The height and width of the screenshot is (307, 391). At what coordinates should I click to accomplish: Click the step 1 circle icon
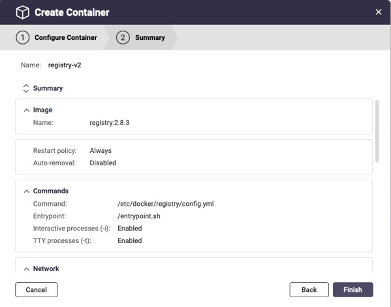point(23,37)
